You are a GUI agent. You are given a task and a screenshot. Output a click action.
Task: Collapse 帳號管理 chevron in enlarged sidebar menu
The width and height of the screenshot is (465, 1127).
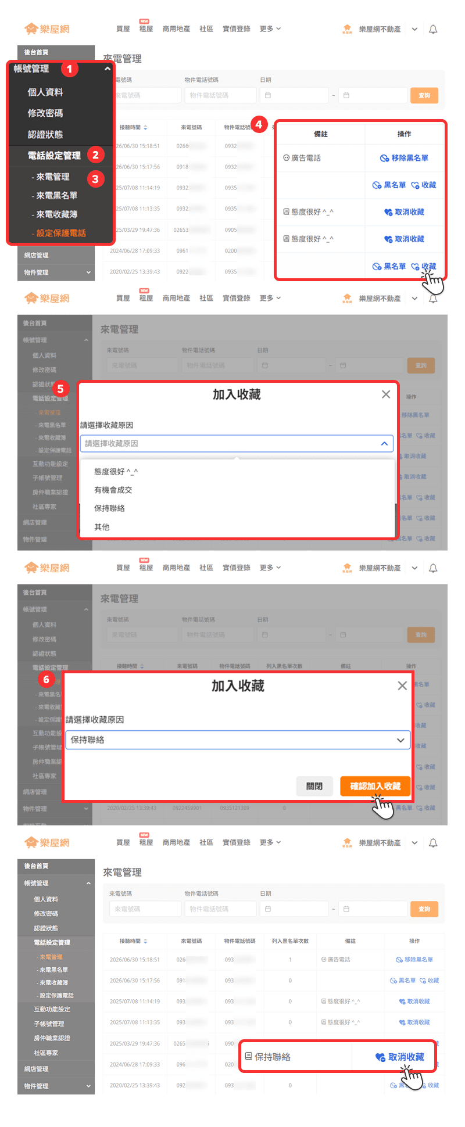(x=107, y=69)
